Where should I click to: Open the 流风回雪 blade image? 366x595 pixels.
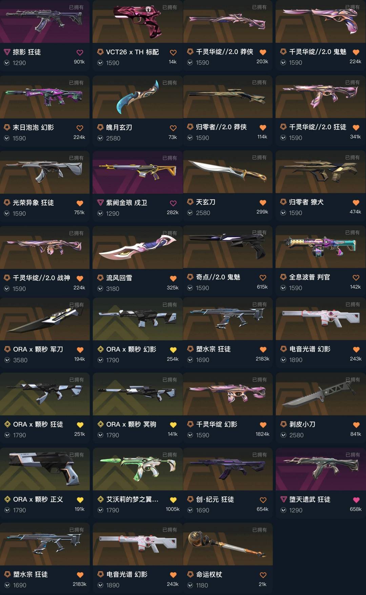tap(137, 248)
